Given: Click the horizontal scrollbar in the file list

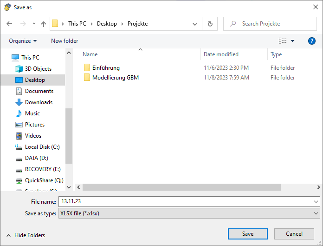Looking at the screenshot, I should 182,187.
